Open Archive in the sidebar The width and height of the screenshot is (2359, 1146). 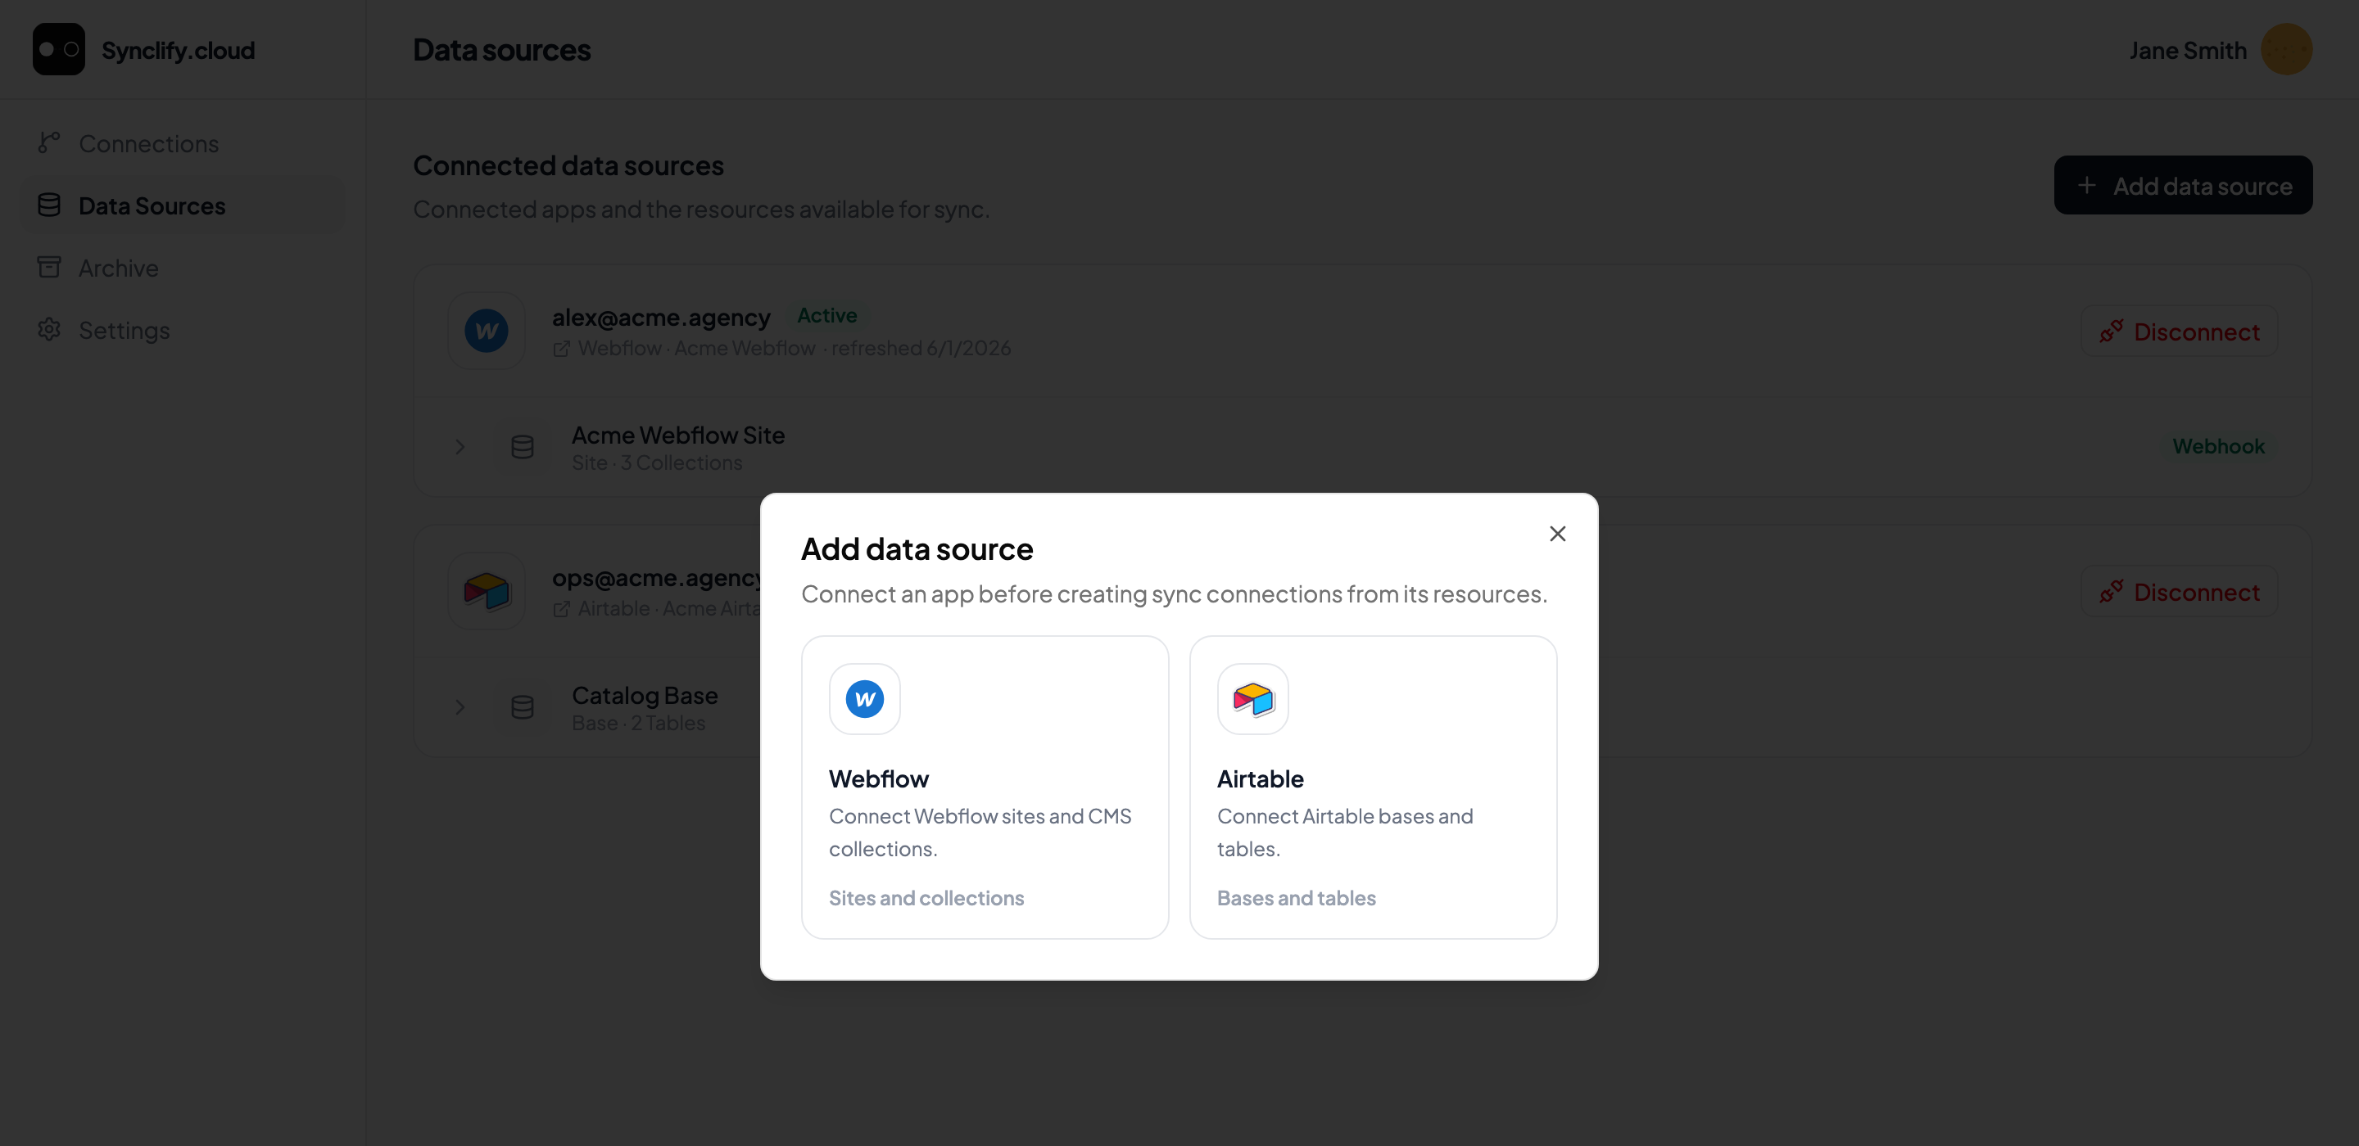[x=183, y=268]
